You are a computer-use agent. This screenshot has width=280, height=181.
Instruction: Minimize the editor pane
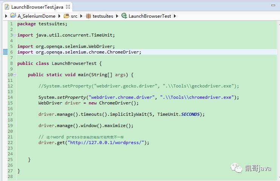click(273, 5)
